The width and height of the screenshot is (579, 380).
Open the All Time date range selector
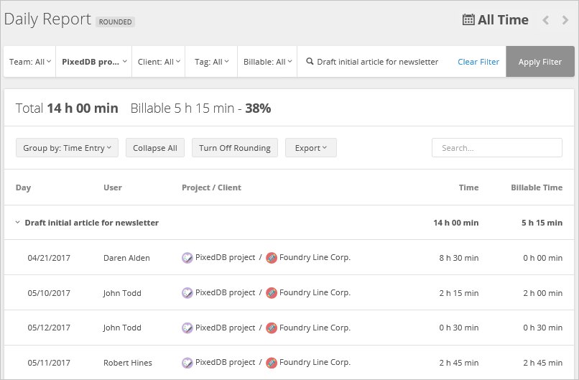click(x=495, y=19)
